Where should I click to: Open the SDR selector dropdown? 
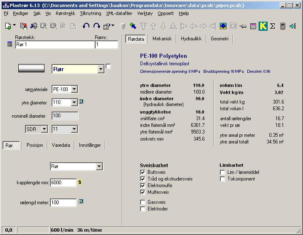pyautogui.click(x=44, y=129)
